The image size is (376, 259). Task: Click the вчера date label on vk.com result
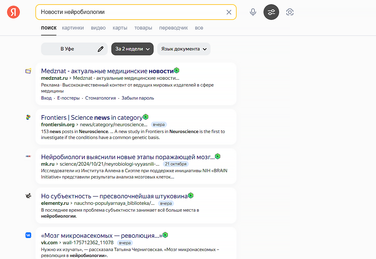[125, 243]
